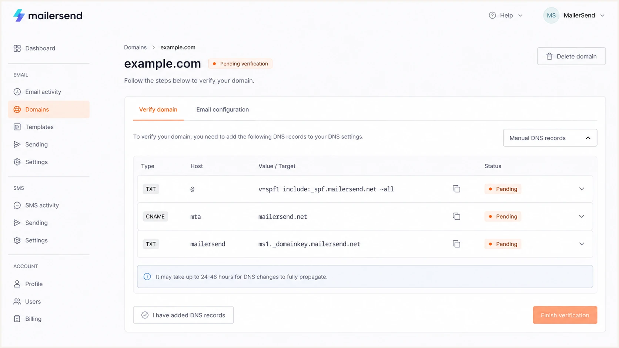Viewport: 619px width, 348px height.
Task: Click the mta host cell
Action: 195,217
